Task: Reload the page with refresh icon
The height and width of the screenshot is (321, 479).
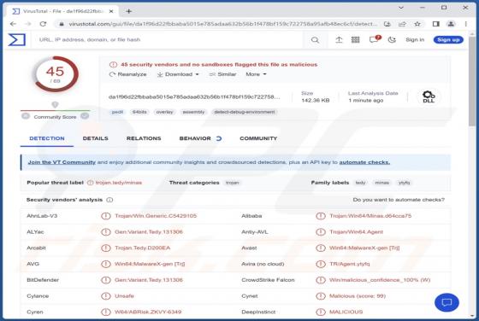Action: 43,24
